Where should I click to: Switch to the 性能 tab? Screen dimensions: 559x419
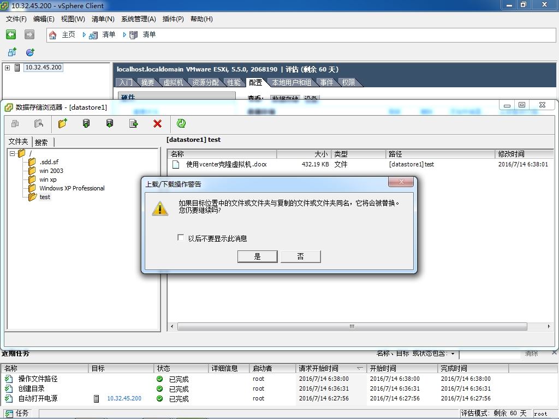coord(234,83)
